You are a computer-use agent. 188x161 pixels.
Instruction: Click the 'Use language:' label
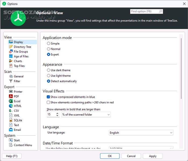[x=56, y=132]
